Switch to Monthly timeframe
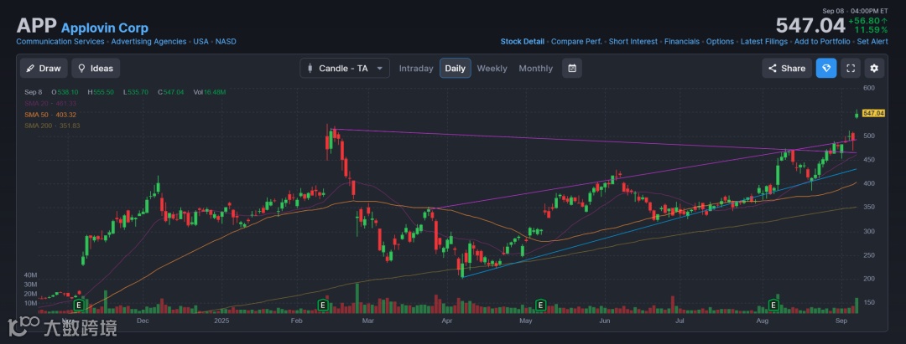The height and width of the screenshot is (344, 906). tap(535, 68)
